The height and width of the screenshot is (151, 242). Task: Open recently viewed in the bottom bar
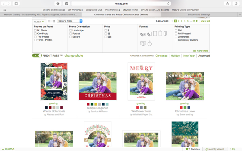(x=215, y=149)
